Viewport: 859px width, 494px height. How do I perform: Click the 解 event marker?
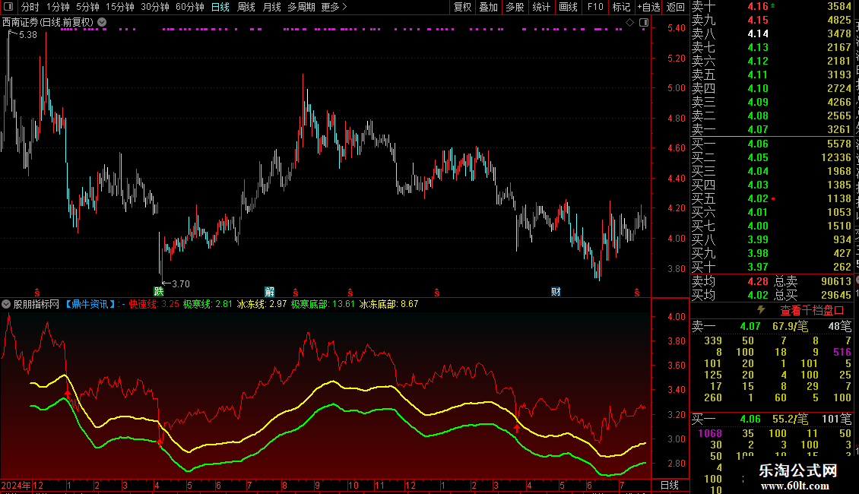[269, 291]
